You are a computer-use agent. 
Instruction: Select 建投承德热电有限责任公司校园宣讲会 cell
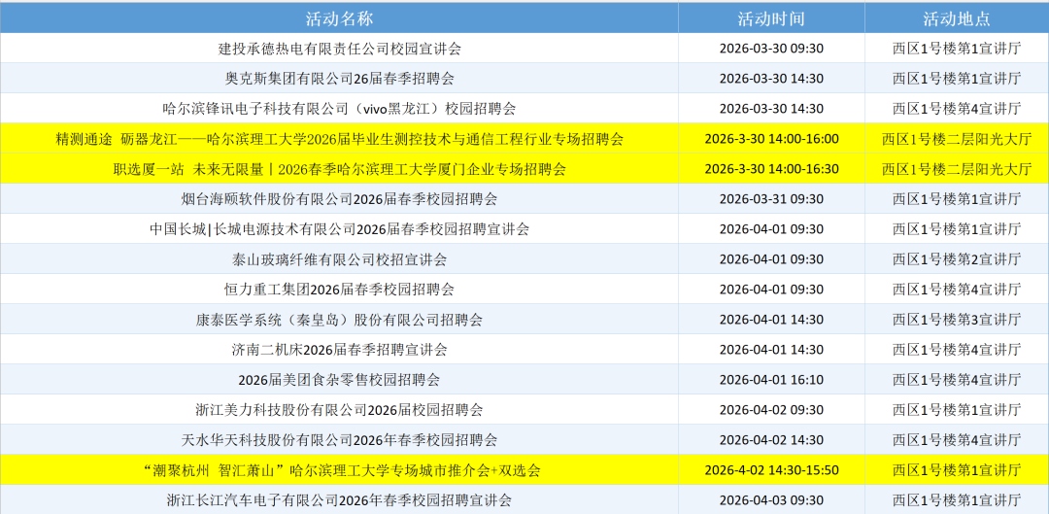click(x=339, y=49)
